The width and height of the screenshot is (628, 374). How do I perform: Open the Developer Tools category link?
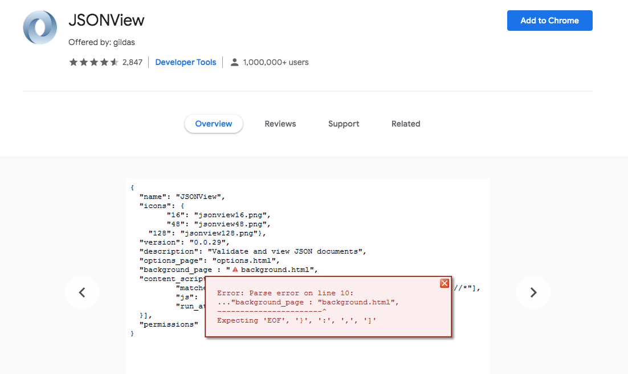point(186,63)
